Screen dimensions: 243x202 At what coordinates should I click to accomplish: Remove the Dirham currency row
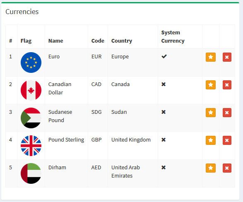[x=227, y=168]
